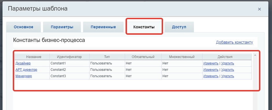Open the АРТ директор constant link

point(26,70)
